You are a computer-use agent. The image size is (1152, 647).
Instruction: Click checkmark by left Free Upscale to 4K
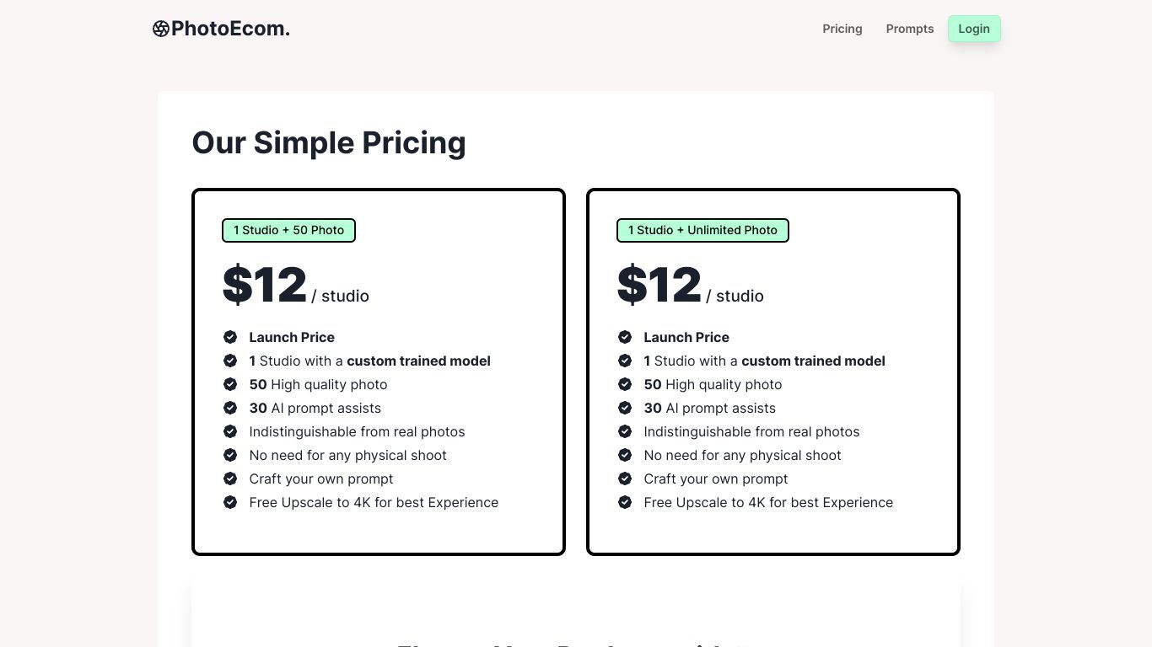(x=230, y=502)
